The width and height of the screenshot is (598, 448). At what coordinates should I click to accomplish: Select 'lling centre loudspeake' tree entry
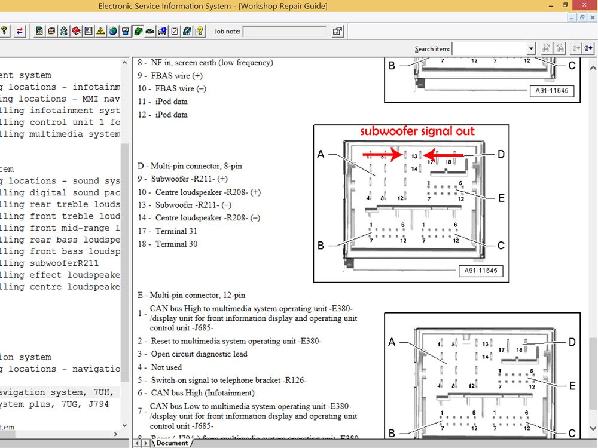(x=60, y=287)
